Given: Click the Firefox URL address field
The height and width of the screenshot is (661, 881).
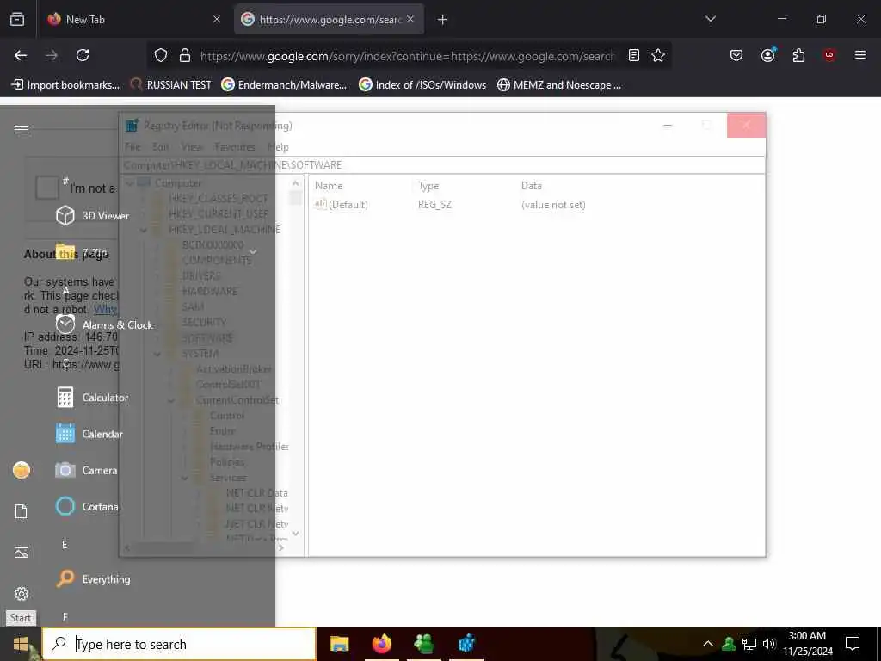Looking at the screenshot, I should pyautogui.click(x=407, y=56).
